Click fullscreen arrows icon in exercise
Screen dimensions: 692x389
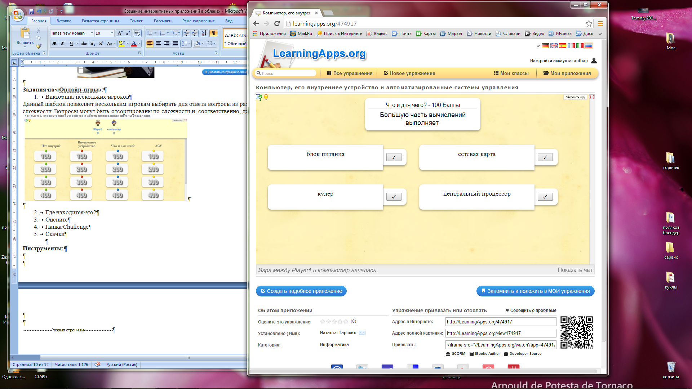coord(592,97)
